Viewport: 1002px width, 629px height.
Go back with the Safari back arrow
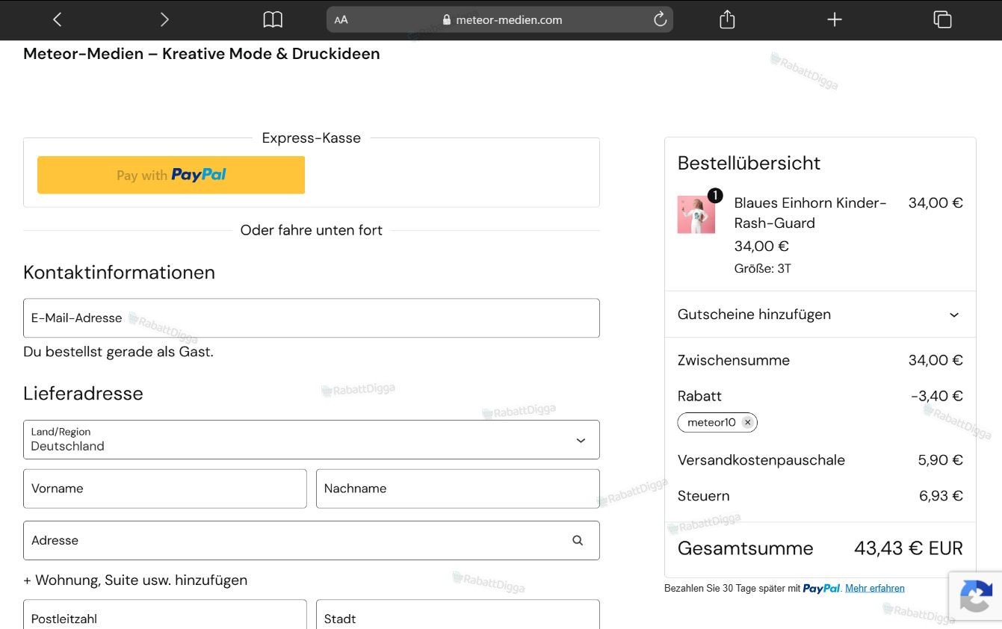(58, 20)
